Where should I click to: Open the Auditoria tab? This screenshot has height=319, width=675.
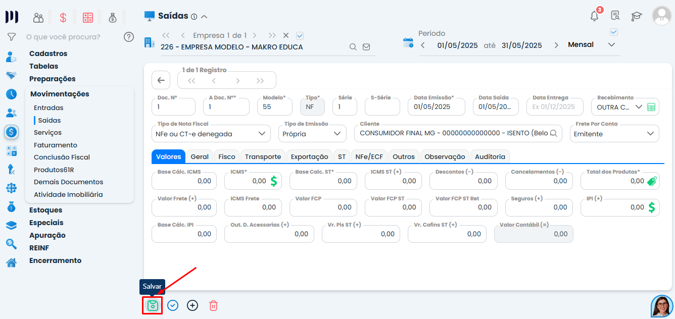pyautogui.click(x=490, y=156)
